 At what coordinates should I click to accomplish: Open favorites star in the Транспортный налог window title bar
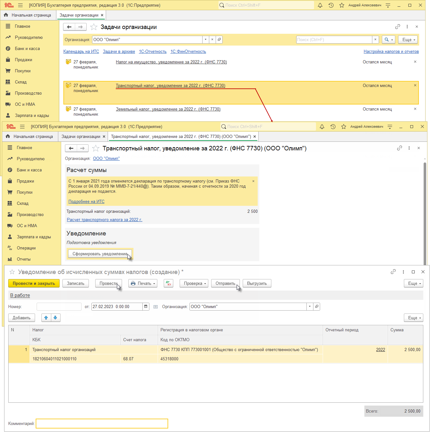click(x=344, y=126)
